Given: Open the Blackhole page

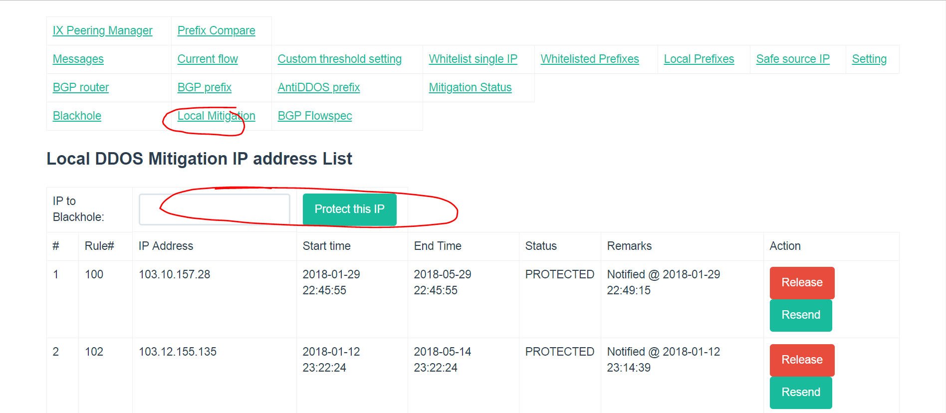Looking at the screenshot, I should 77,116.
